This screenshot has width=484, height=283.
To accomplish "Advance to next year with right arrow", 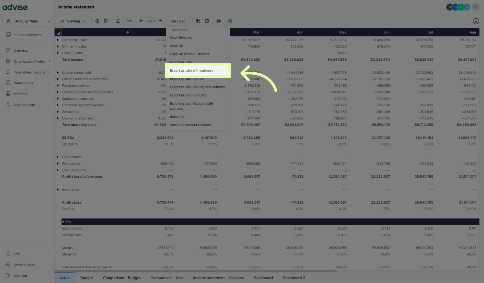I will [160, 21].
